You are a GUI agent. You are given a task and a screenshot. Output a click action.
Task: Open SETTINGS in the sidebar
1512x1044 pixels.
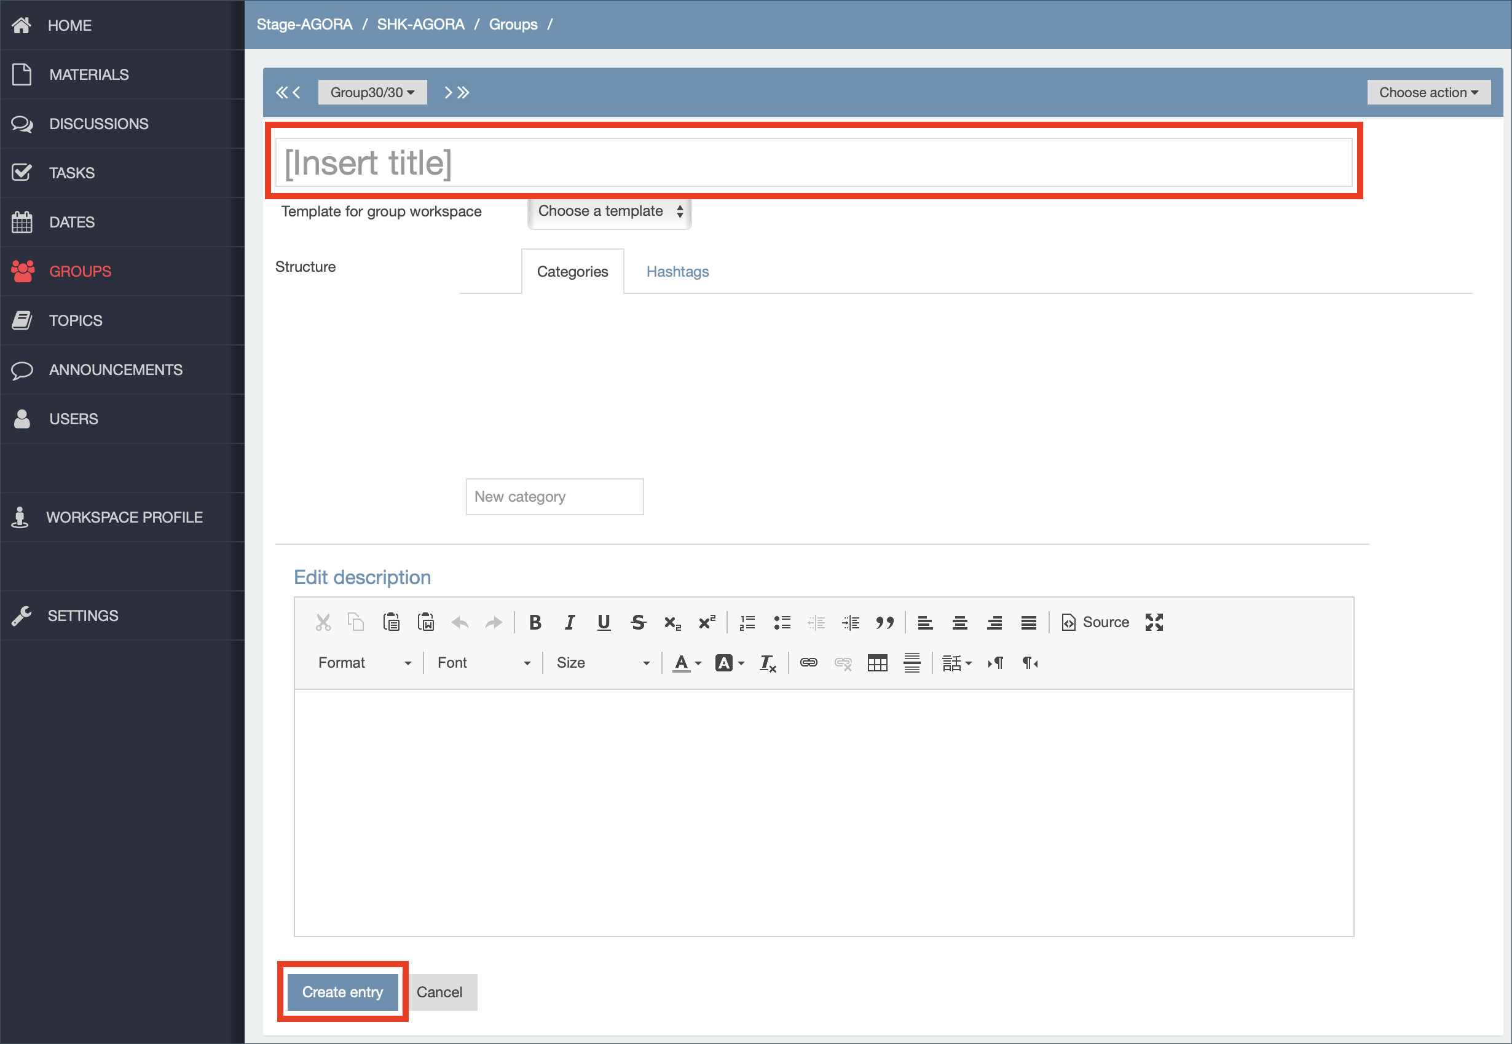coord(122,615)
